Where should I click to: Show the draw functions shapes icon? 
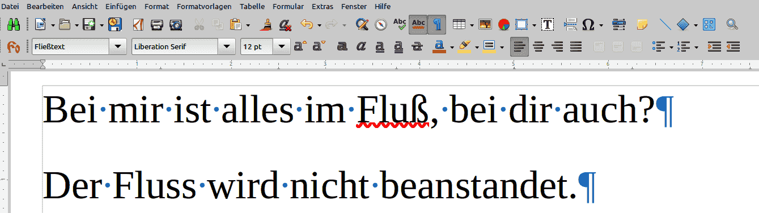[709, 24]
